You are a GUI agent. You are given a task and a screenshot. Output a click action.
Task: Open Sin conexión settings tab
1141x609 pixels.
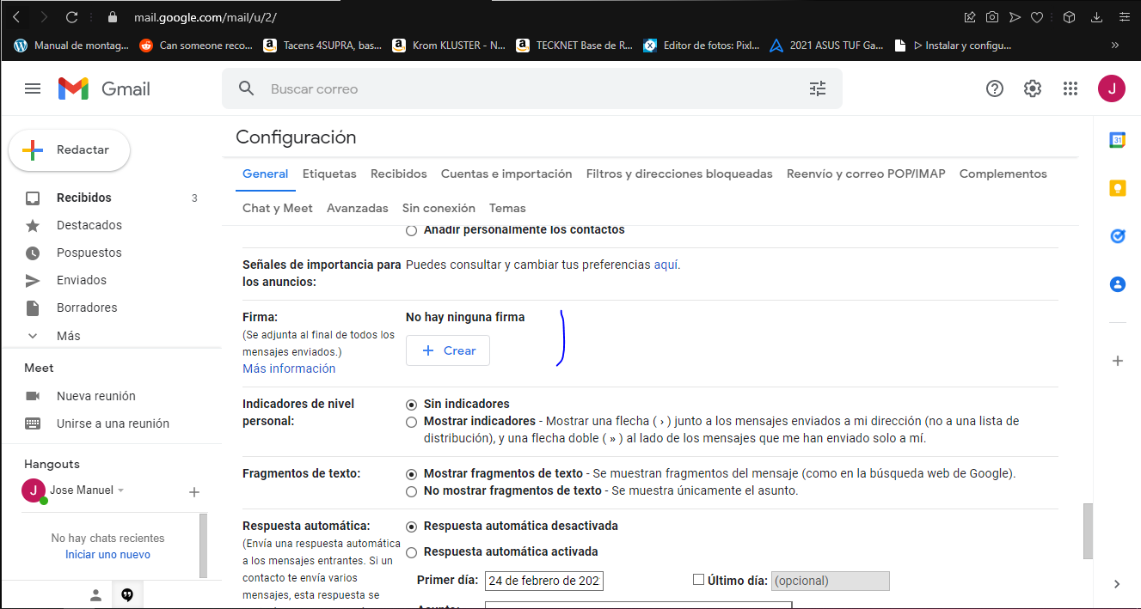[439, 208]
